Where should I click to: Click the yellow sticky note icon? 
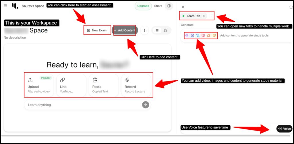214,35
